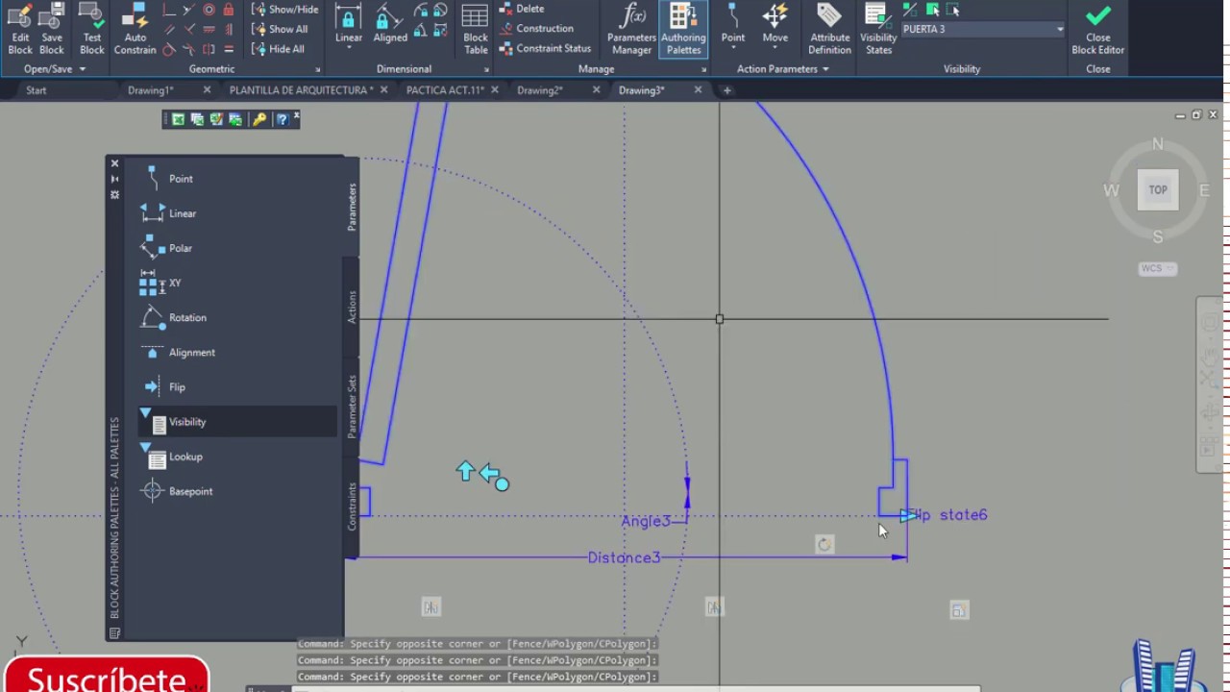Select the Angular dimensional constraint icon
Viewport: 1230px width, 692px height.
(421, 31)
